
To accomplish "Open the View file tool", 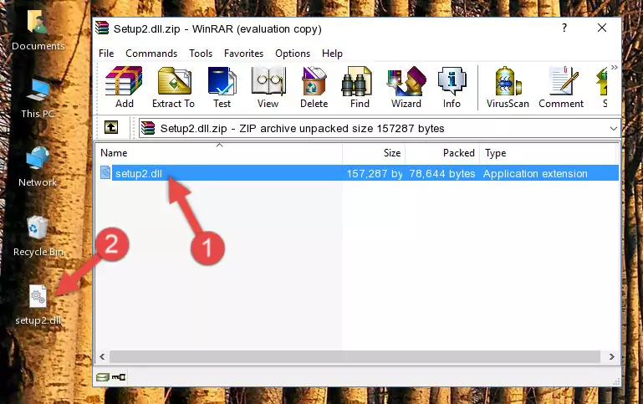I will tap(268, 87).
